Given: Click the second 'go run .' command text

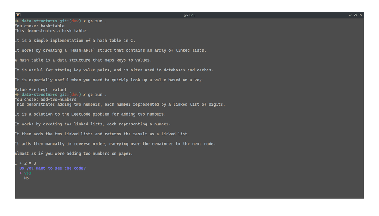Looking at the screenshot, I should click(x=97, y=94).
